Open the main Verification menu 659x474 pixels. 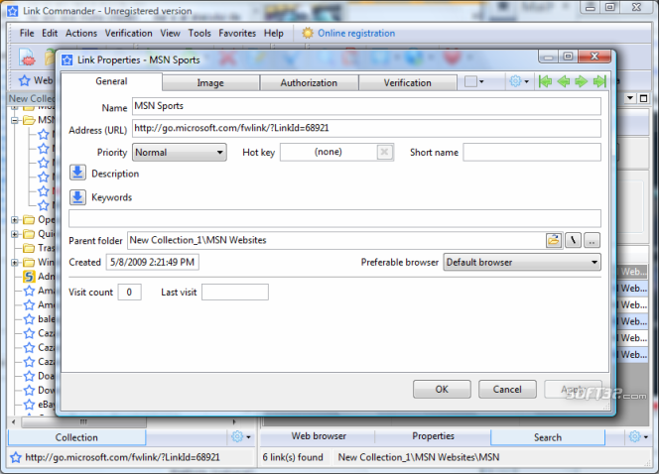click(129, 33)
